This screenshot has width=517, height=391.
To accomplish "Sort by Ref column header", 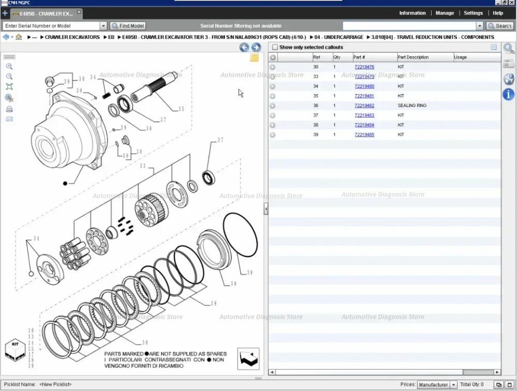I will click(322, 57).
